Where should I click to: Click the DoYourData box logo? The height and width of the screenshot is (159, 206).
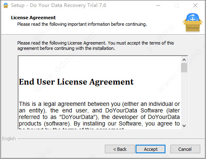coord(192,22)
